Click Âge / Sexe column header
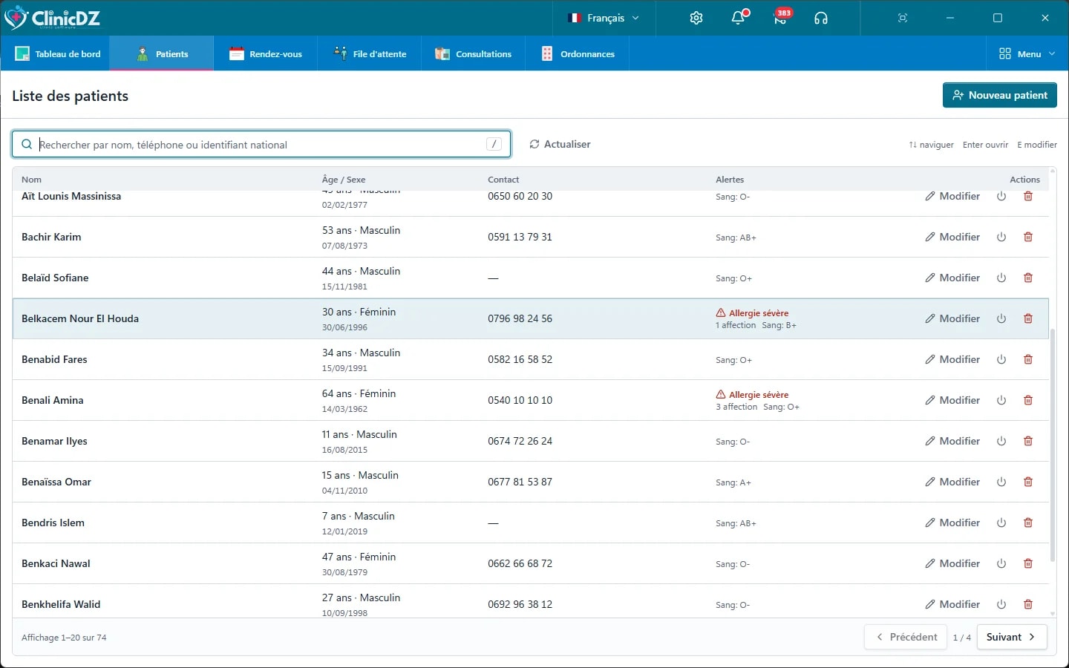The image size is (1069, 668). tap(344, 180)
